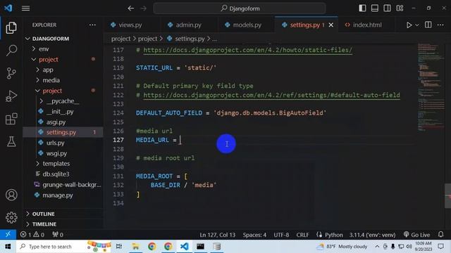The image size is (451, 253).
Task: Open the Extensions view
Action: [11, 119]
